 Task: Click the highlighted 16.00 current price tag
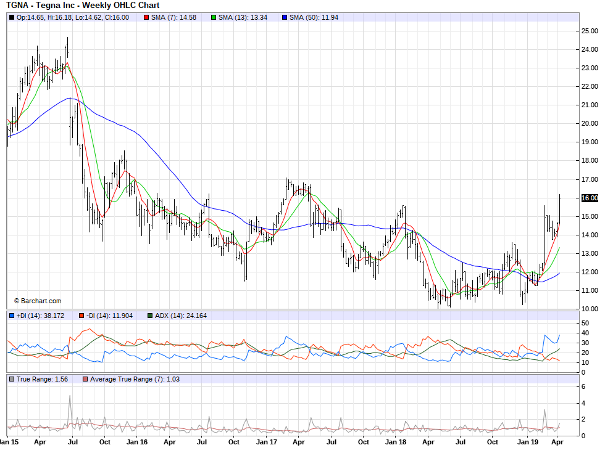click(x=590, y=198)
